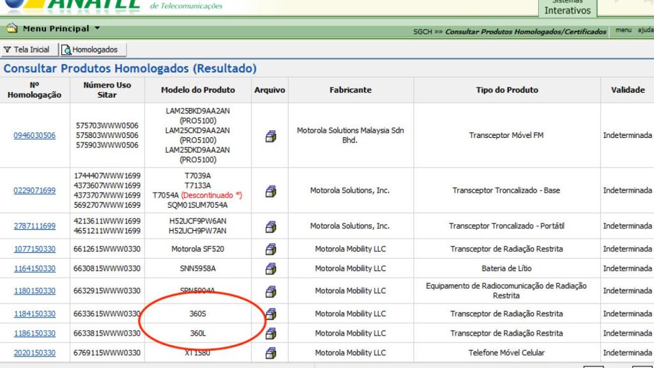654x368 pixels.
Task: Open homologation link 0229071699
Action: tap(34, 190)
